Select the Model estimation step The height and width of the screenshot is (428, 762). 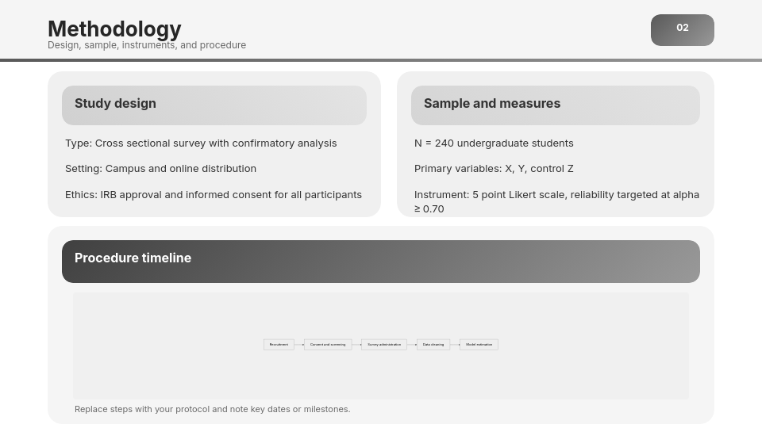(x=479, y=345)
